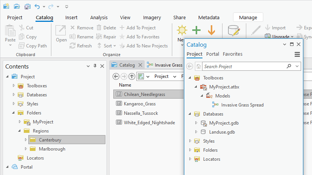Select the Kangaroo_Grass item in the list

point(139,103)
